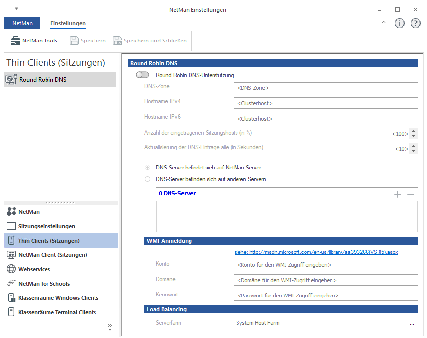Click the plus icon to add a DNS-Server
The image size is (427, 338).
pyautogui.click(x=398, y=194)
